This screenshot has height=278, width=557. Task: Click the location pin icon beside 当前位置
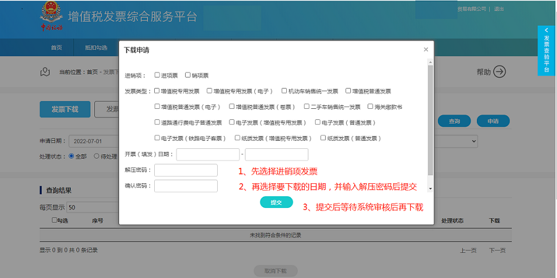click(x=45, y=72)
